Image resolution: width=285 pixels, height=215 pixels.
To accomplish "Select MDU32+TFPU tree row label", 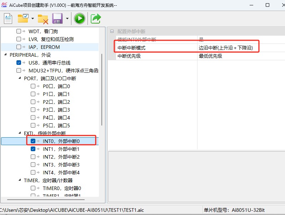I will 64,71.
